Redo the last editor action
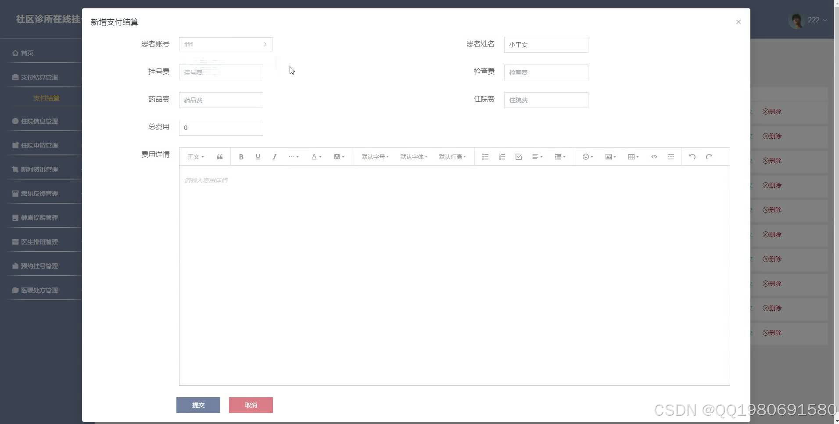This screenshot has height=424, width=839. (x=709, y=157)
